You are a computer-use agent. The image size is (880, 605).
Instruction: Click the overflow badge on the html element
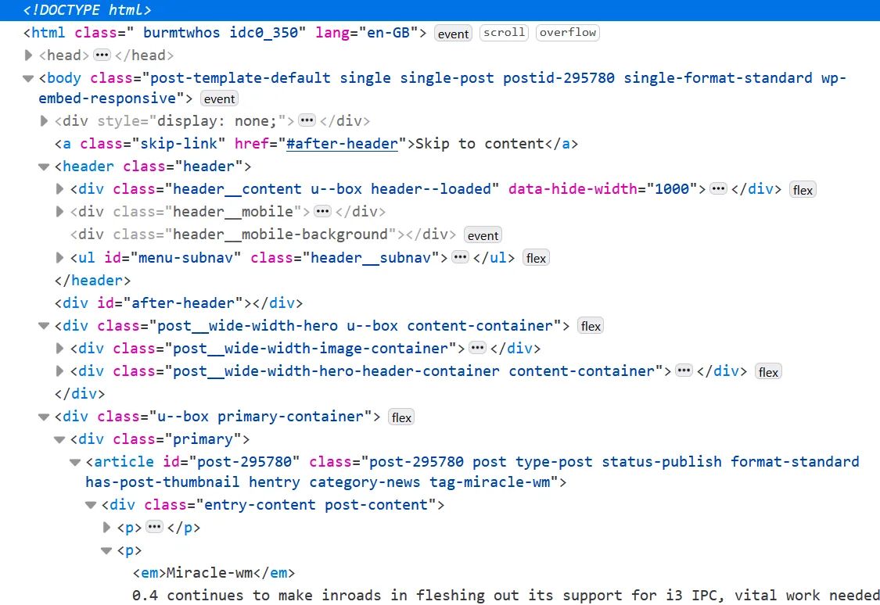[x=567, y=32]
